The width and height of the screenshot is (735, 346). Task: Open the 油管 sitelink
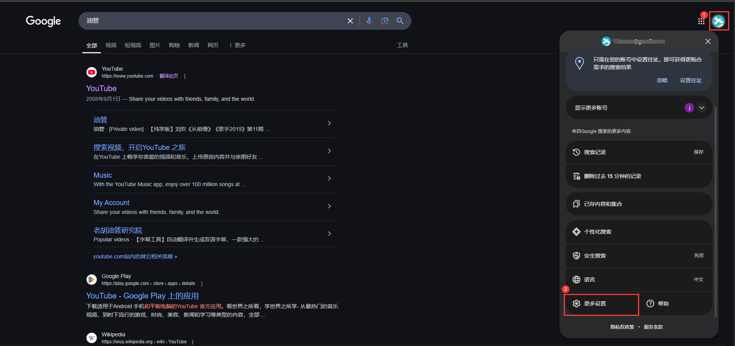coord(101,120)
